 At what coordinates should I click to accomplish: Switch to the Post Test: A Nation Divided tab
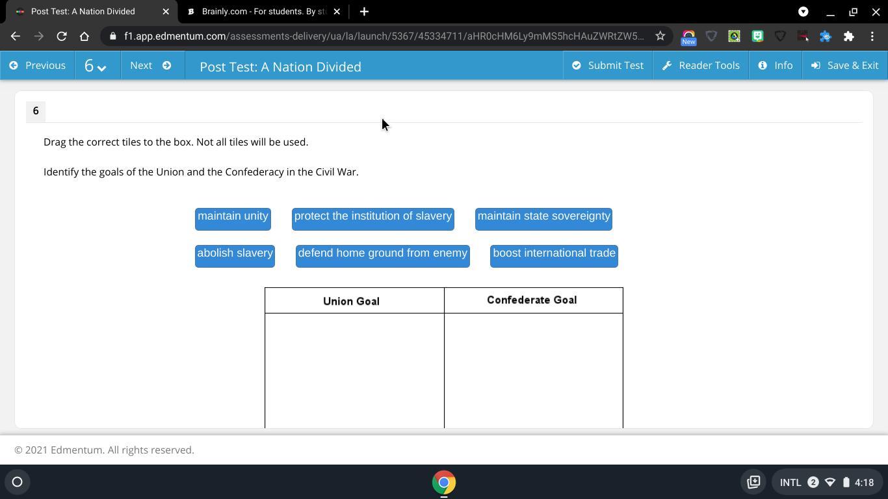(91, 12)
